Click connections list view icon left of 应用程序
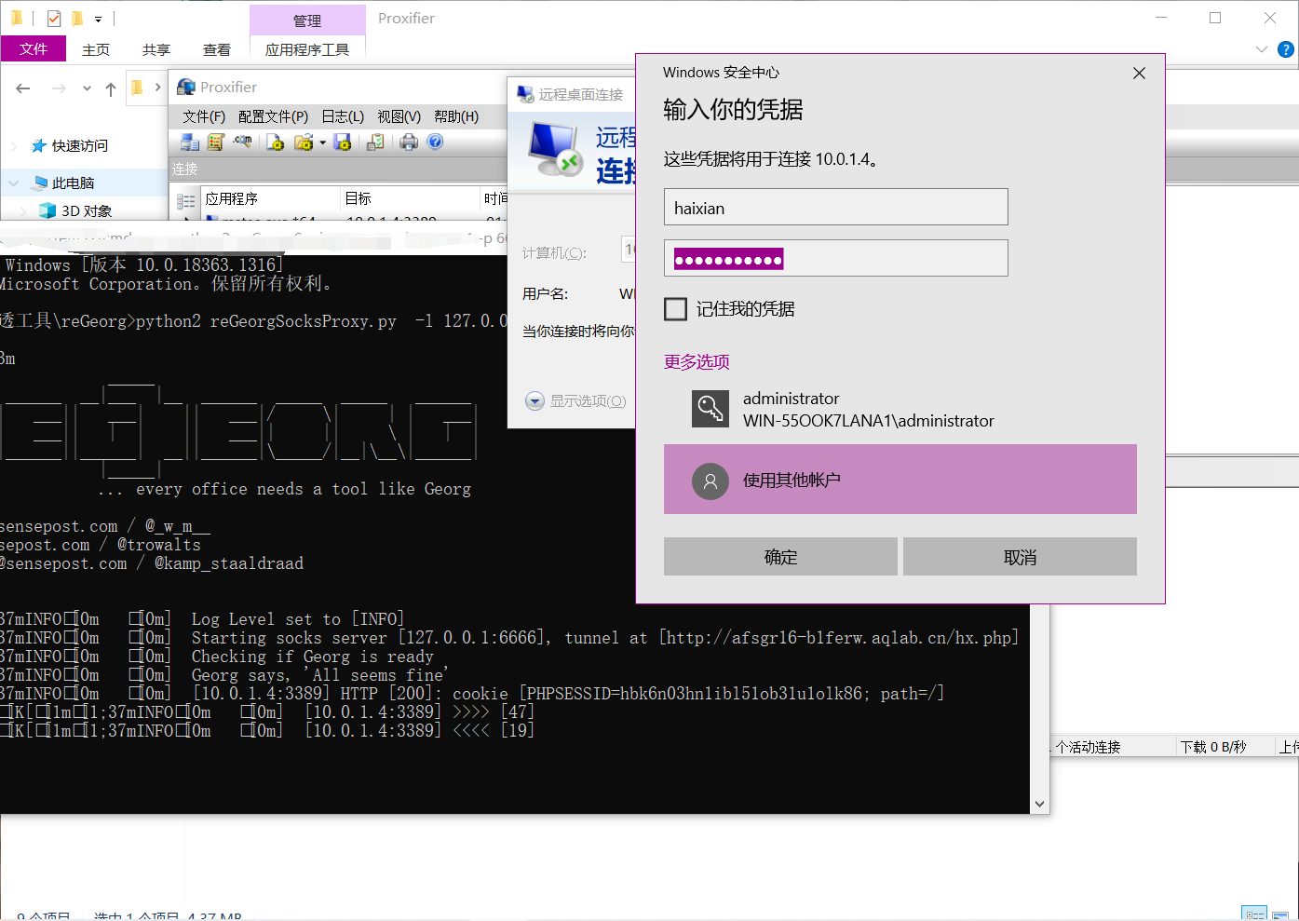Image resolution: width=1299 pixels, height=921 pixels. point(186,199)
